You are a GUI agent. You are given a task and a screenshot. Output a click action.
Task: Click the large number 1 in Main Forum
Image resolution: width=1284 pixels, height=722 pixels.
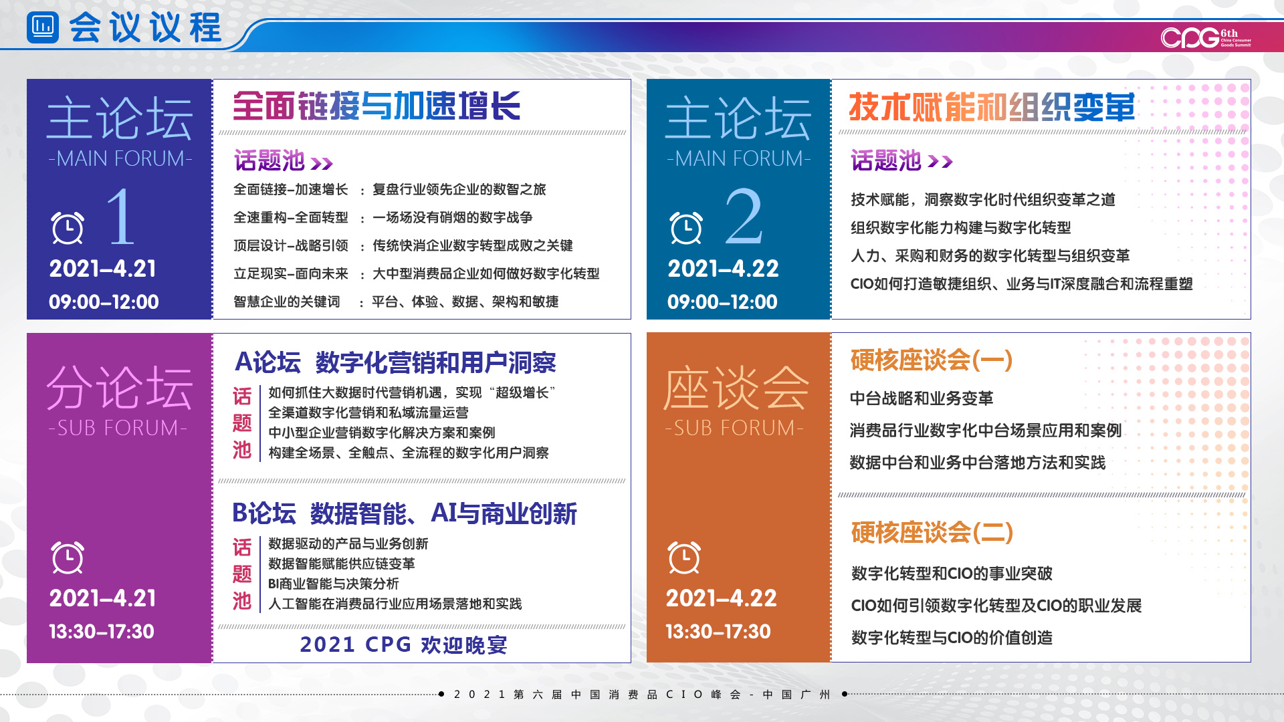click(x=121, y=217)
